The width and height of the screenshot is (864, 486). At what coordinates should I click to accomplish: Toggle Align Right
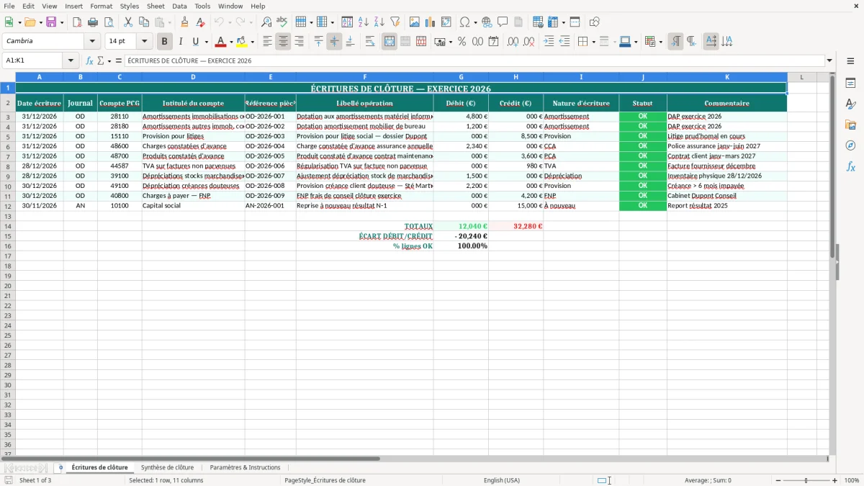click(x=299, y=42)
